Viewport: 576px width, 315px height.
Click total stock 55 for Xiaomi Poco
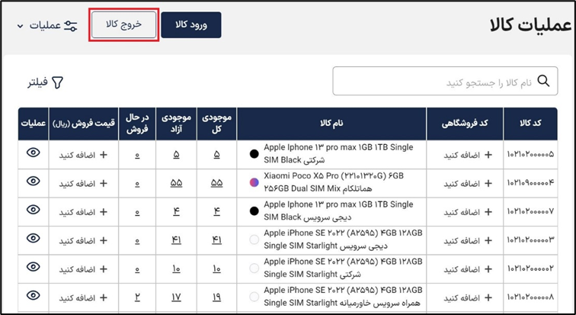(x=216, y=183)
